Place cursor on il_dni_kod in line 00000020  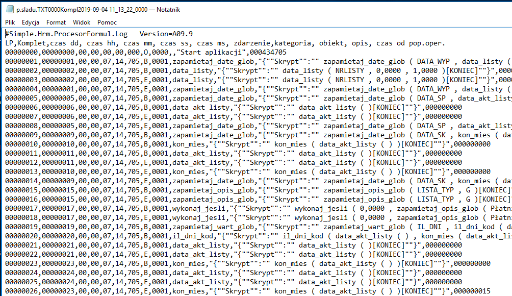point(193,236)
